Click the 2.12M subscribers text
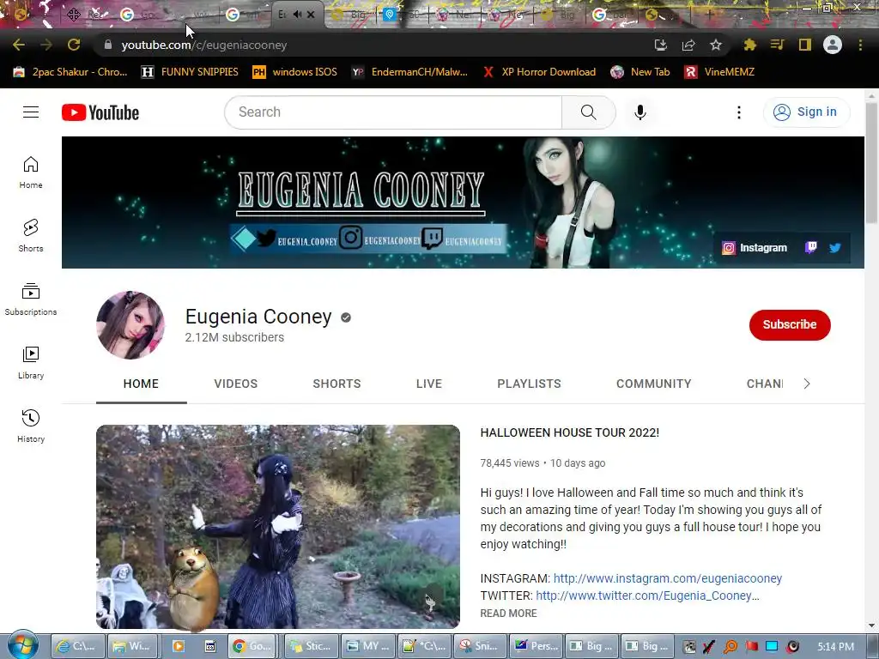 (x=234, y=337)
